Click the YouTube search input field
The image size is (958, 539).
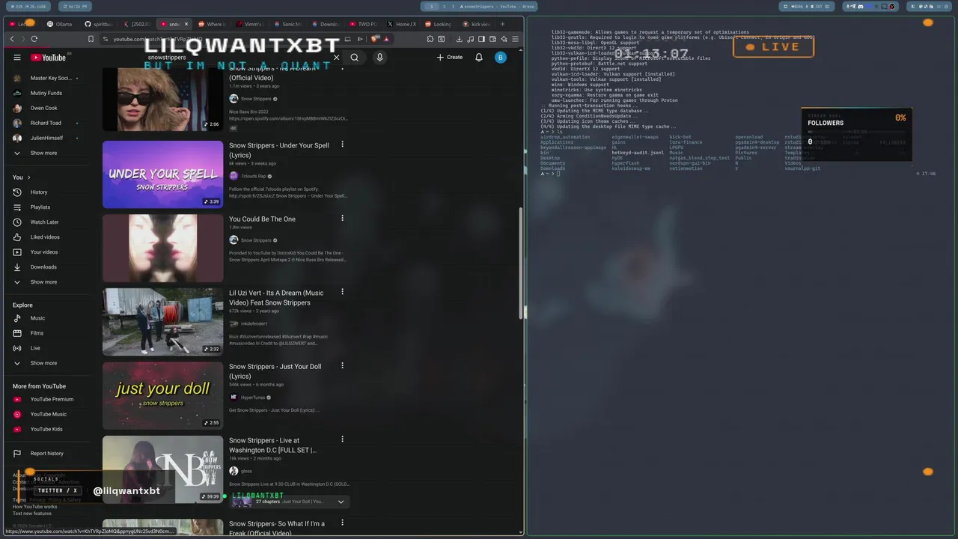236,58
